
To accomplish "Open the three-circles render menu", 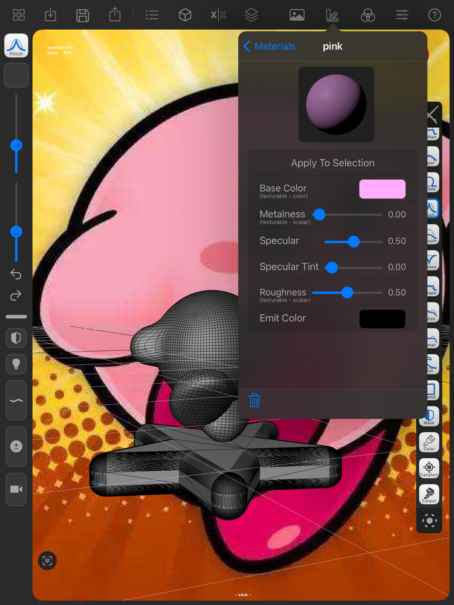I will 368,15.
